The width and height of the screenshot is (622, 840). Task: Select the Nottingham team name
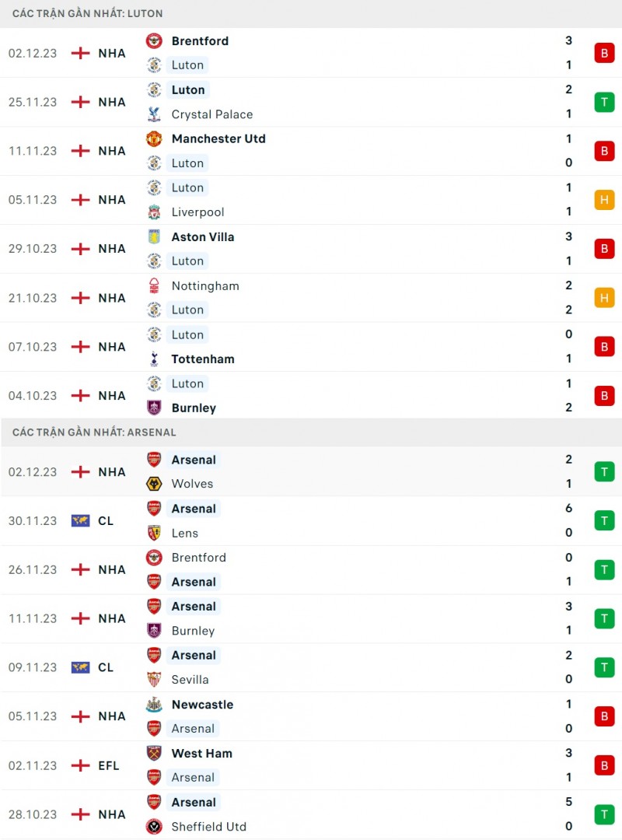pyautogui.click(x=205, y=285)
